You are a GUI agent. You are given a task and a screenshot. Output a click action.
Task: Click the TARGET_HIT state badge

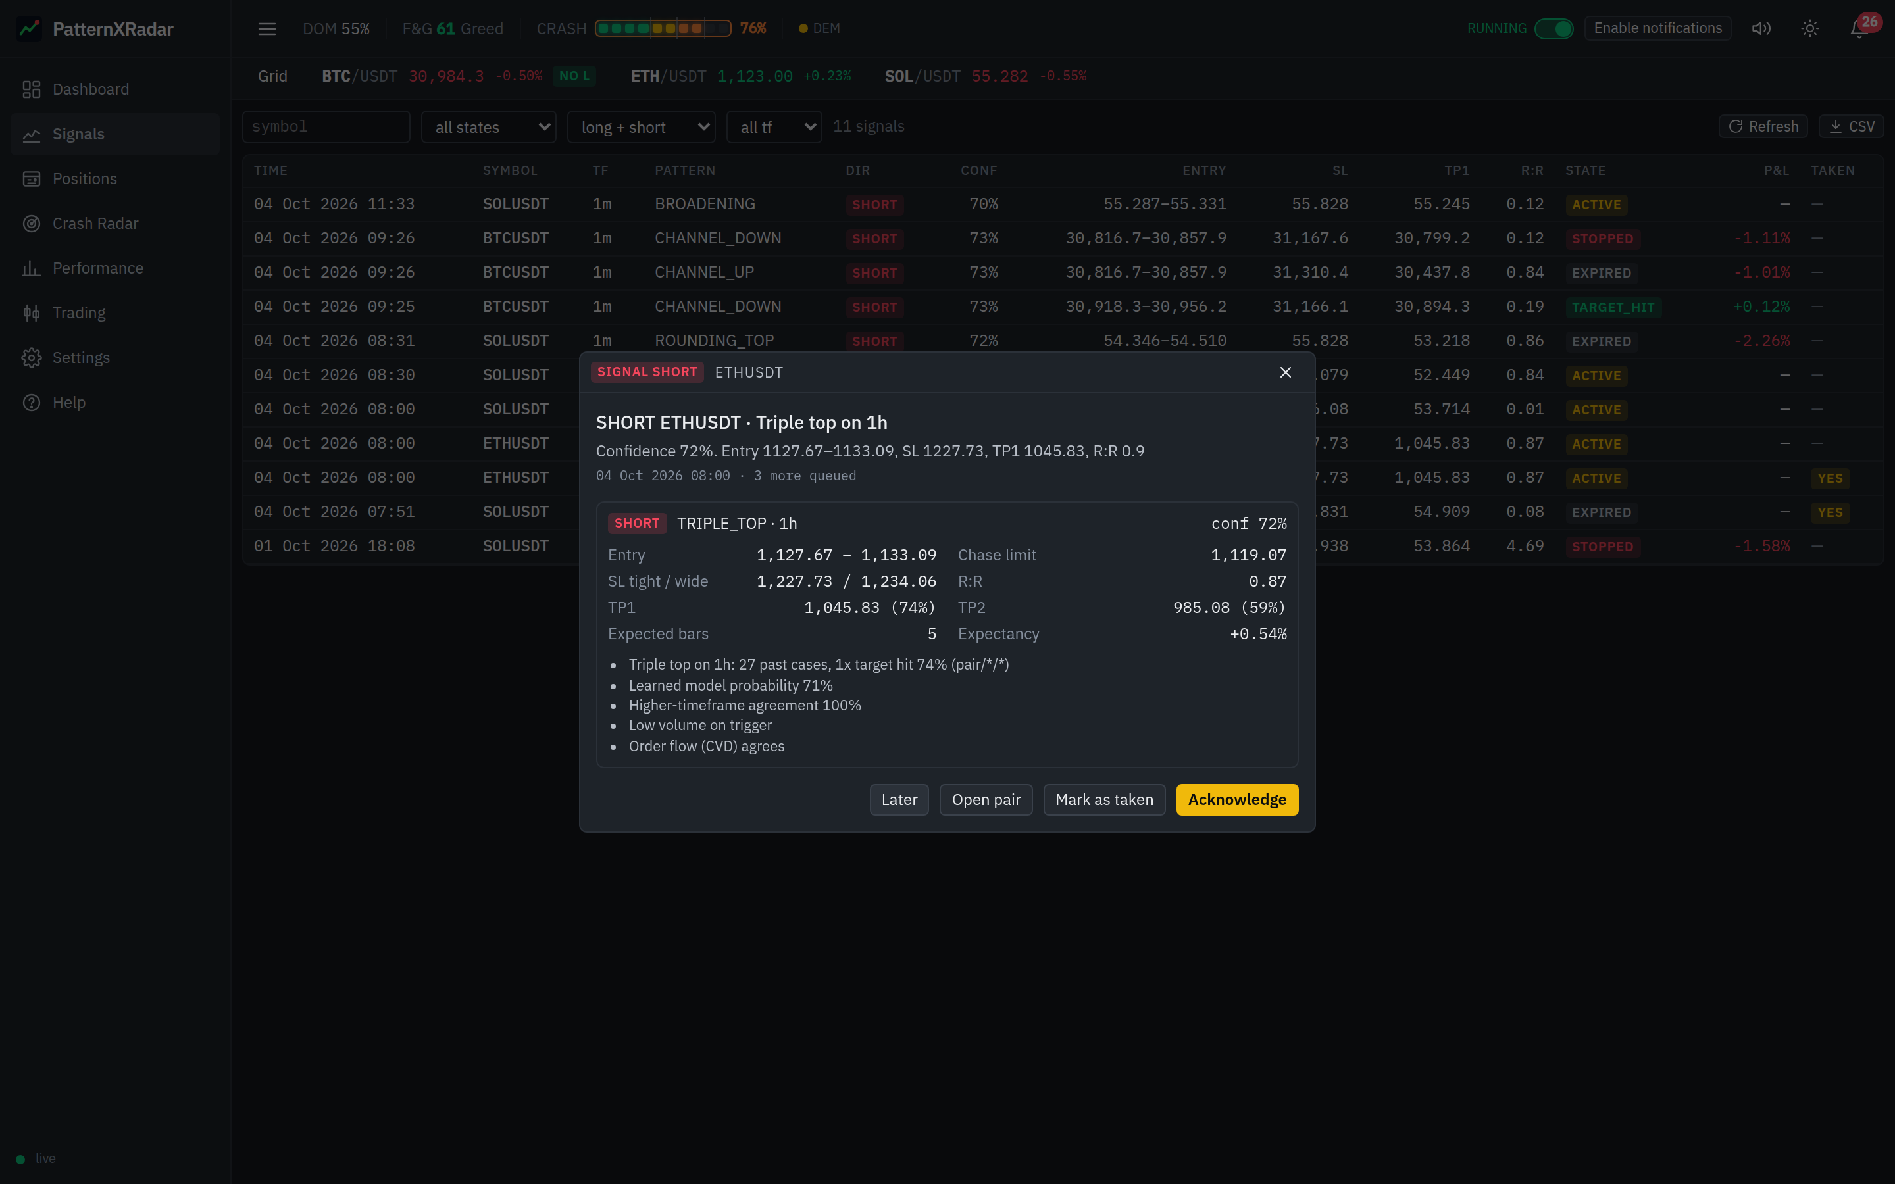[x=1613, y=307]
